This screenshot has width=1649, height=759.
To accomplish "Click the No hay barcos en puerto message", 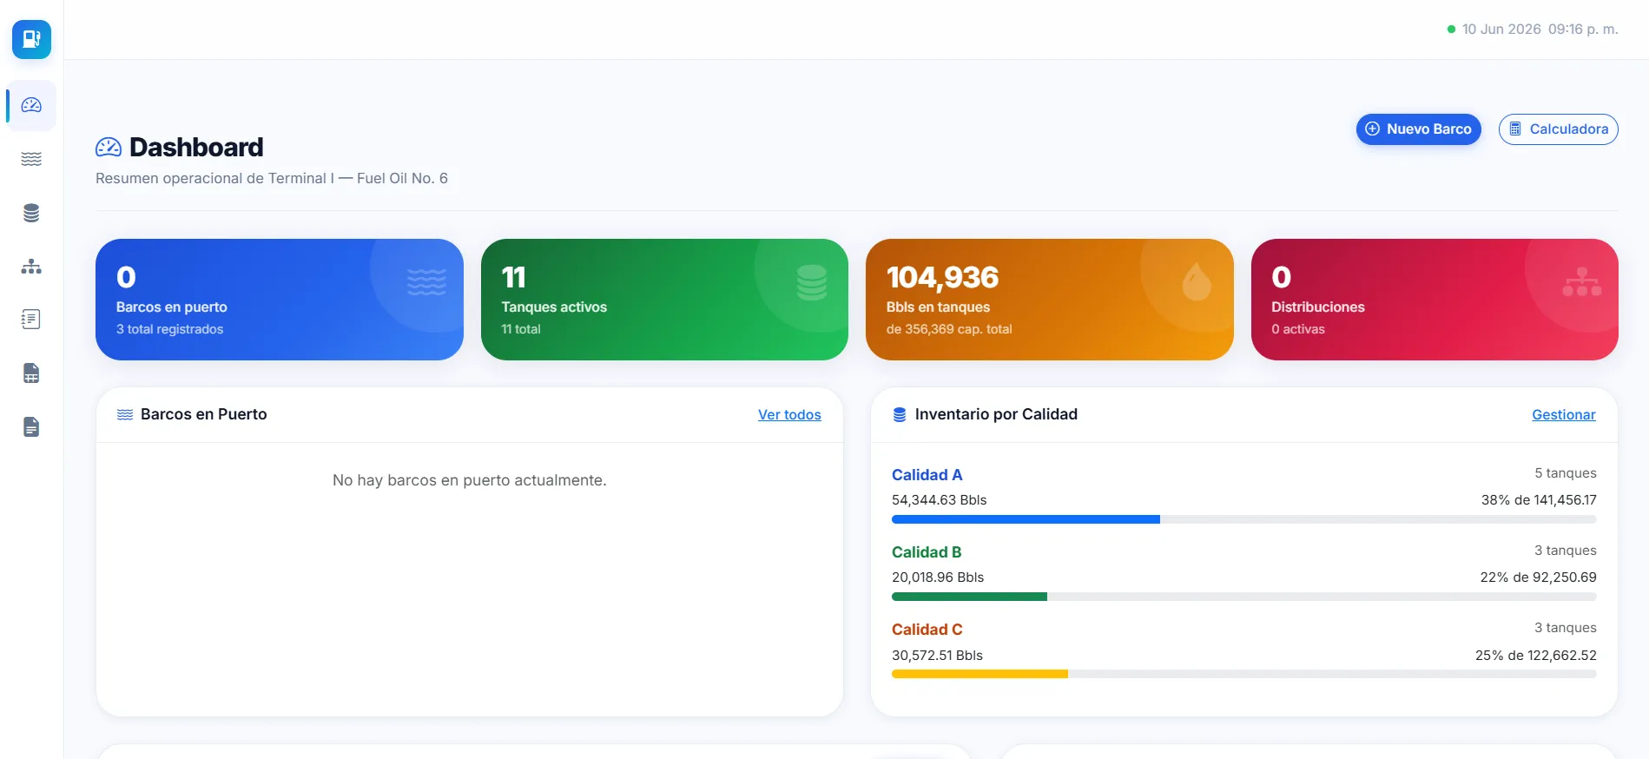I will [x=470, y=480].
